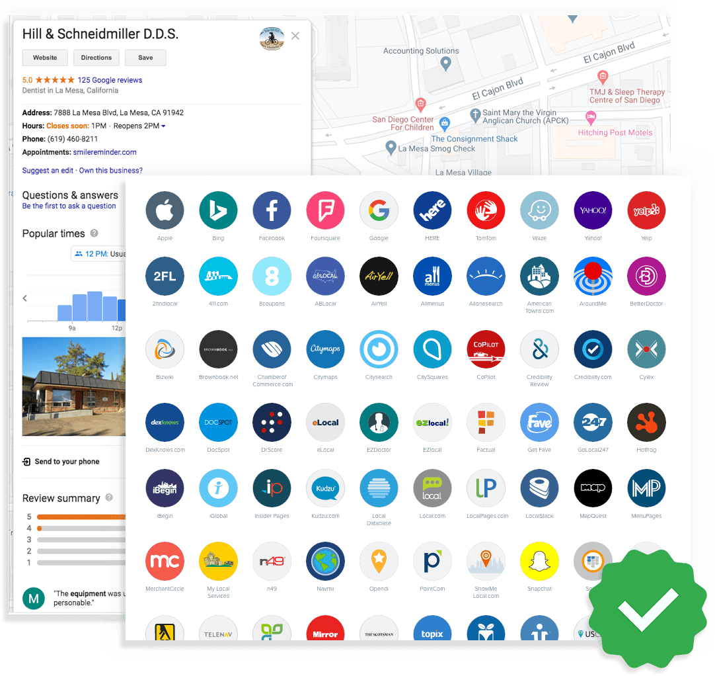Screen dimensions: 715x676
Task: Click the Mirror icon
Action: coord(325,628)
